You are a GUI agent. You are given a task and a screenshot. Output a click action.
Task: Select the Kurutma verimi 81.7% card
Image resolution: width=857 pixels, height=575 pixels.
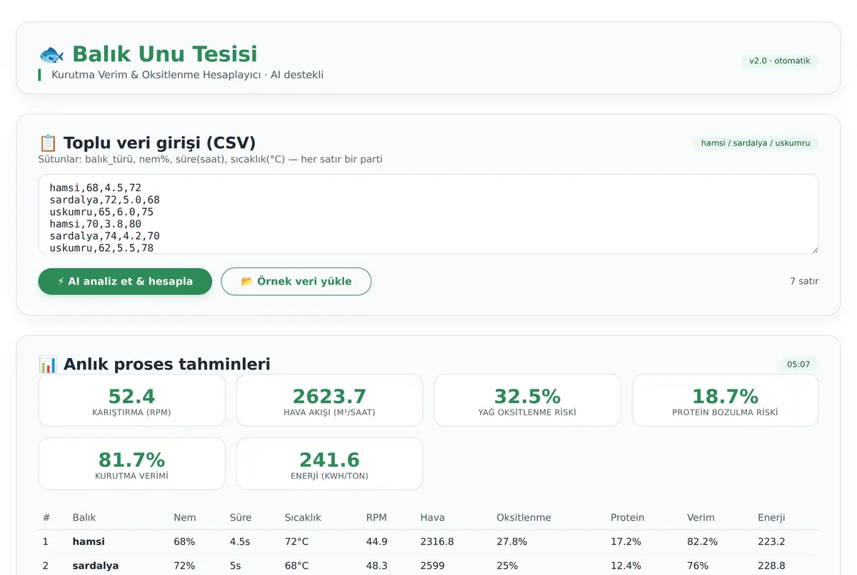pos(132,464)
